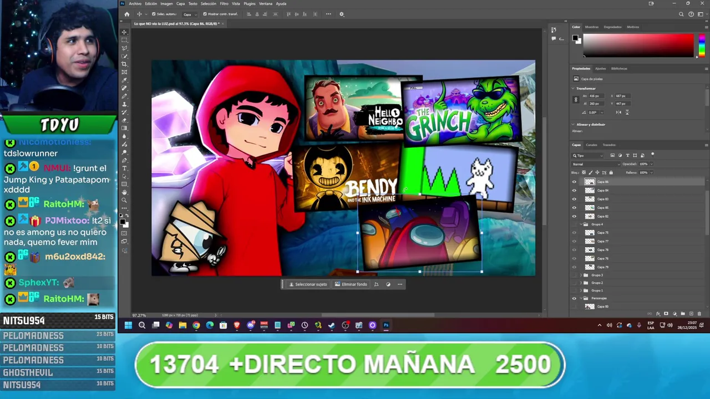Viewport: 710px width, 399px height.
Task: Select the Eraser tool
Action: point(124,120)
